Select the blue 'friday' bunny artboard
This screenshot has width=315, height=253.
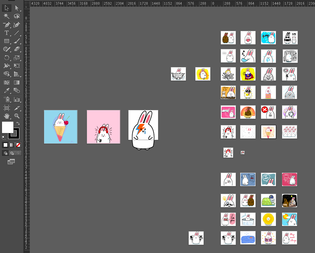[268, 38]
